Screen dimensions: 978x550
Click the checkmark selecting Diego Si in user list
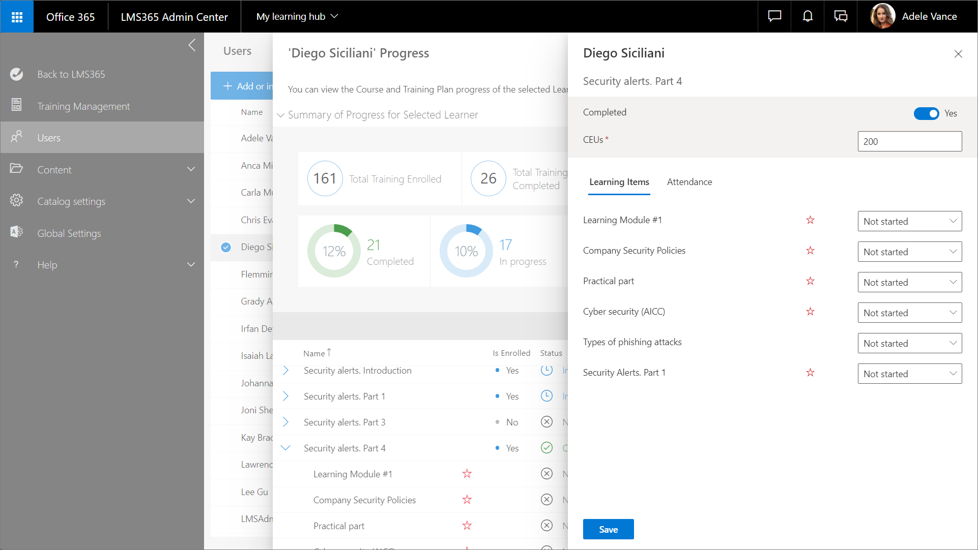click(225, 247)
